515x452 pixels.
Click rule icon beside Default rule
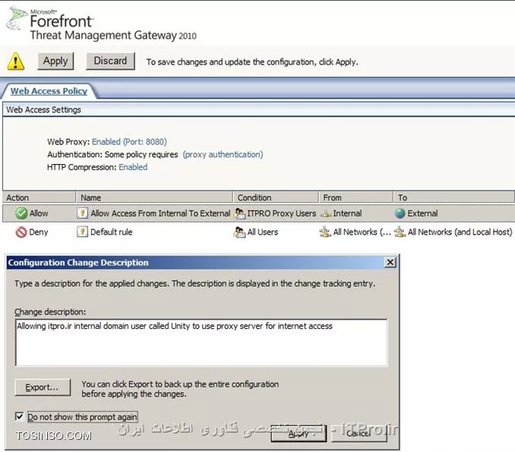82,232
